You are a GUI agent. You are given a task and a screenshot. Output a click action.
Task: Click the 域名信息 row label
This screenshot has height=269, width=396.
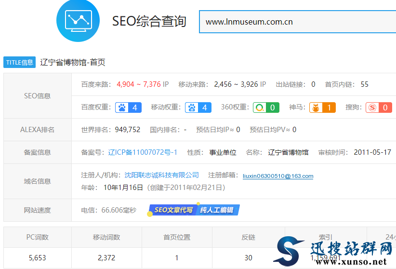click(x=38, y=181)
